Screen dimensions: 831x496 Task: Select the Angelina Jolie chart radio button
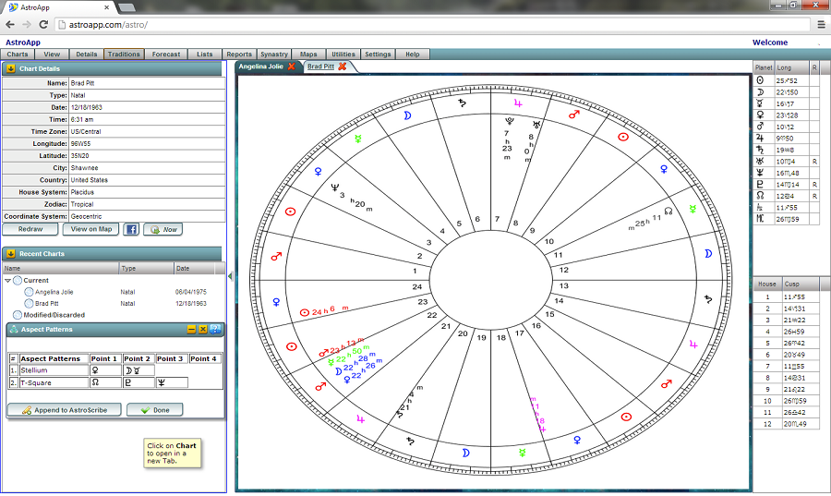(x=30, y=292)
